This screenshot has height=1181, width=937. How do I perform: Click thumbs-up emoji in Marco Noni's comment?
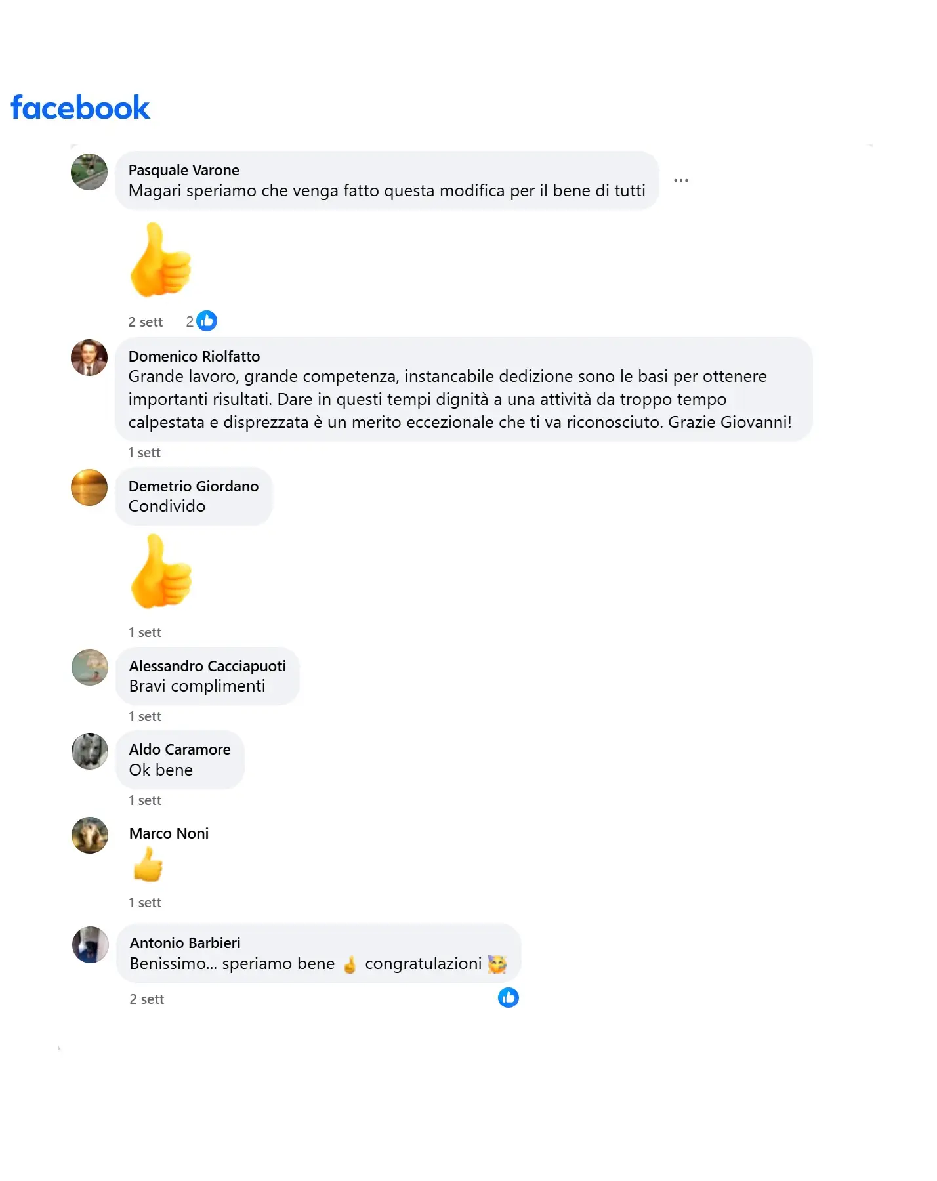(148, 865)
